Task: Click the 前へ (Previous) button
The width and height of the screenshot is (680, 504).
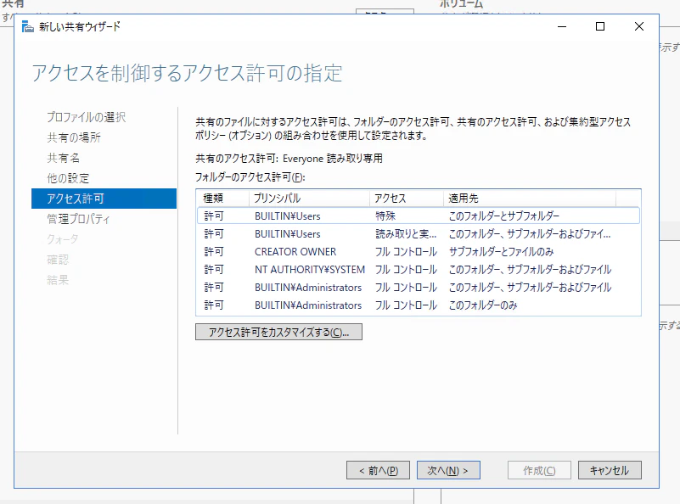Action: point(378,470)
